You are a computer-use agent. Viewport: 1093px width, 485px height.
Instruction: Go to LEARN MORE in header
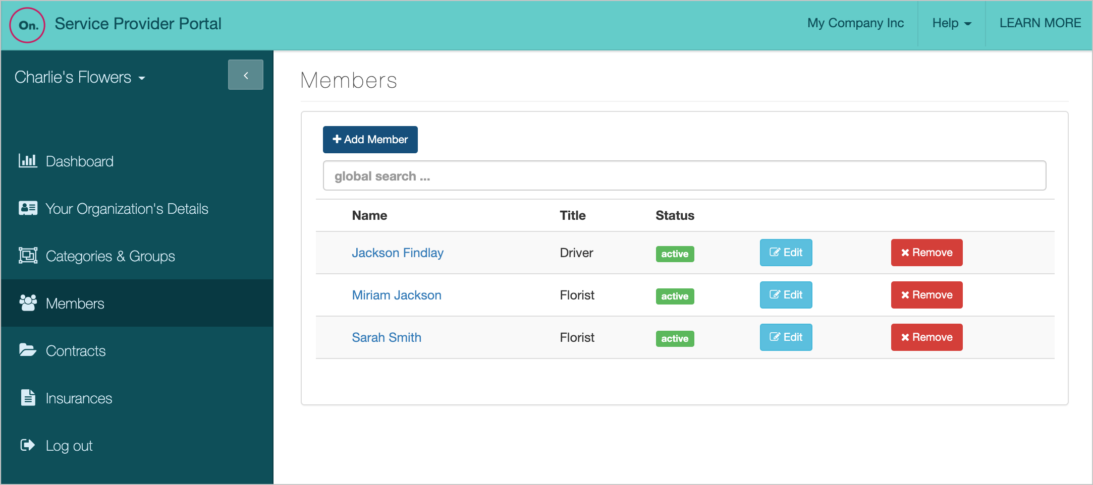point(1040,23)
